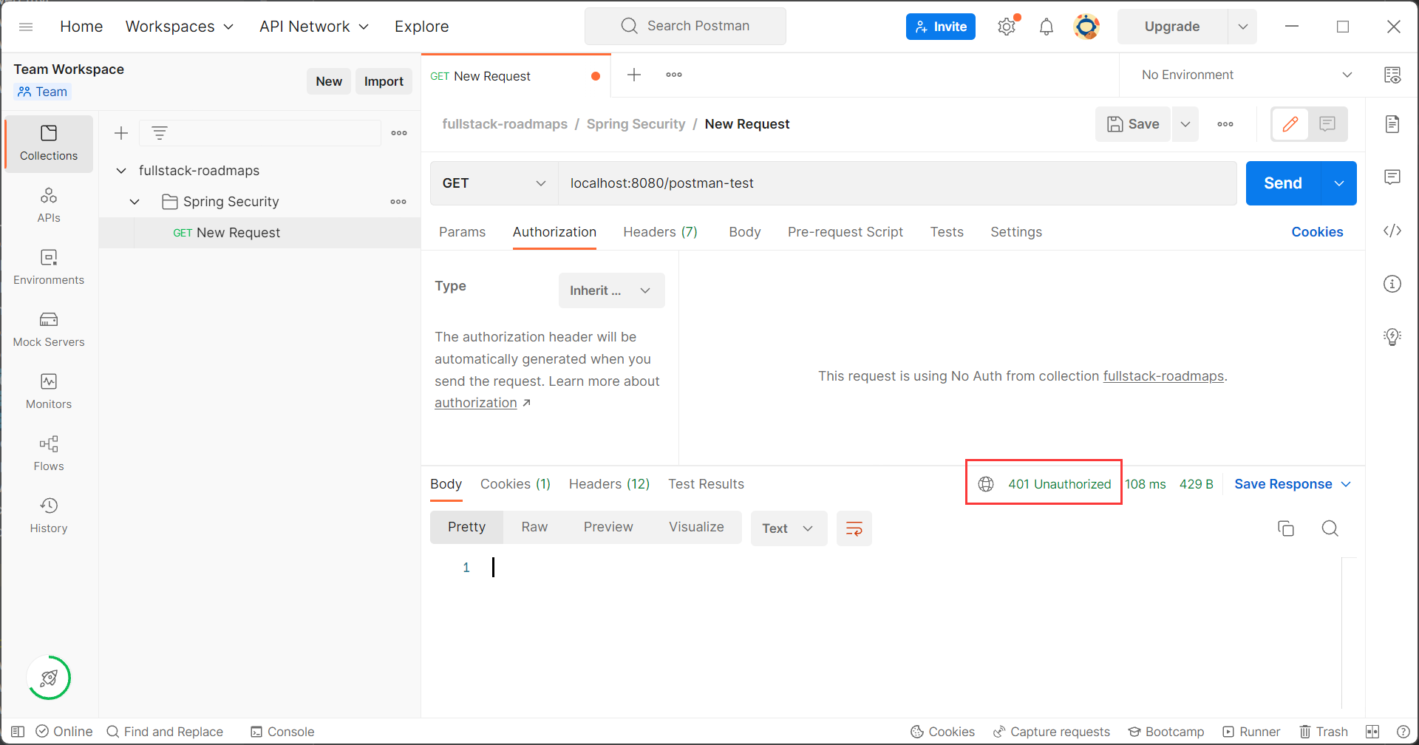The width and height of the screenshot is (1419, 745).
Task: Open the Text response format dropdown
Action: tap(789, 528)
